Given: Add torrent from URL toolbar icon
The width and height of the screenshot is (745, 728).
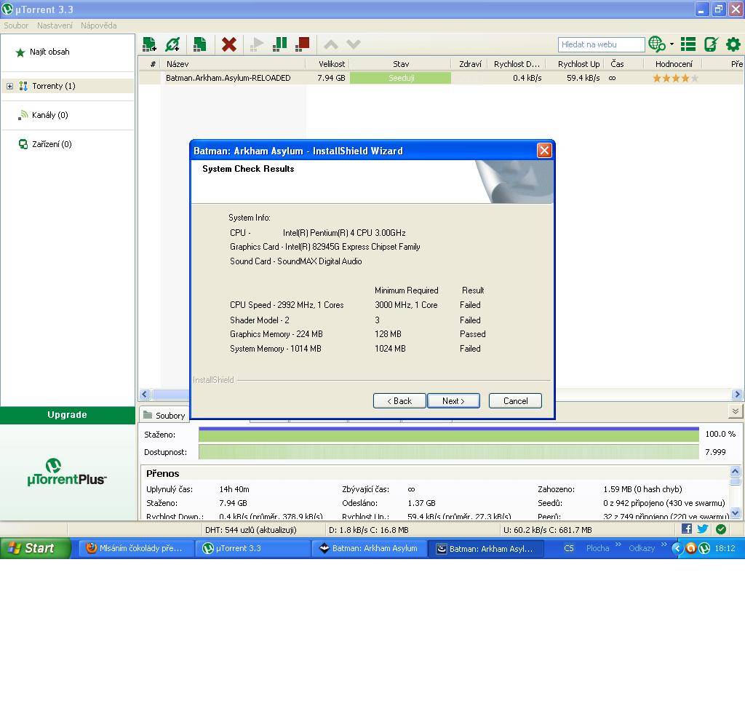Looking at the screenshot, I should (172, 44).
